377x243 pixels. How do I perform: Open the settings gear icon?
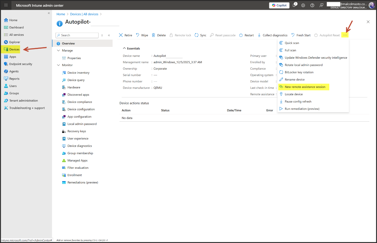303,5
